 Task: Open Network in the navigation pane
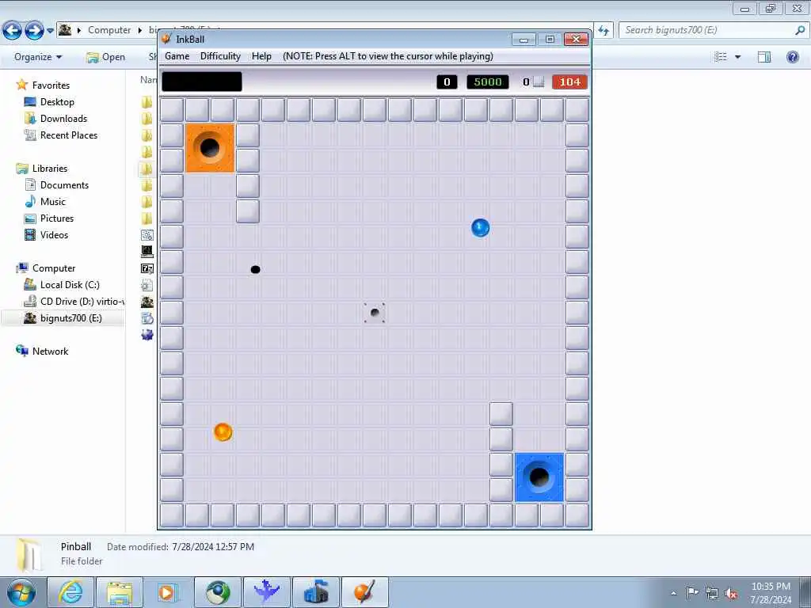[50, 351]
